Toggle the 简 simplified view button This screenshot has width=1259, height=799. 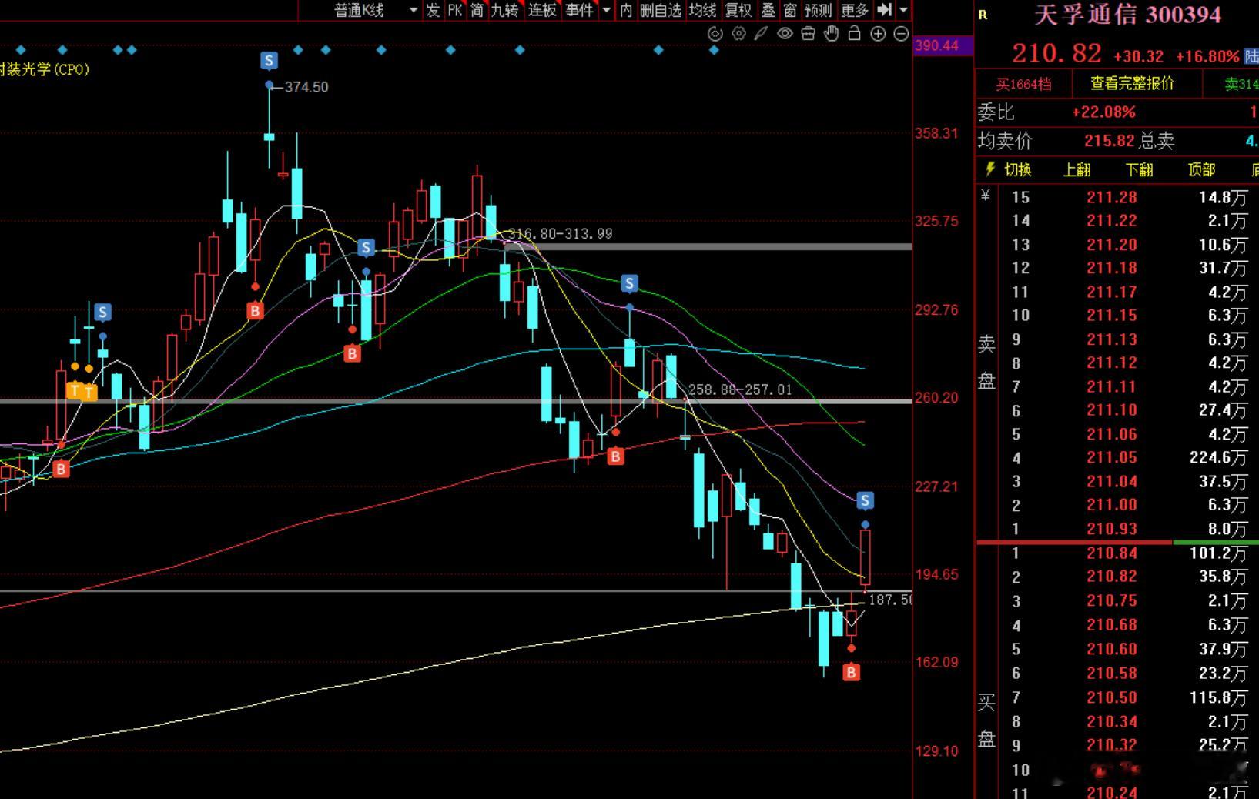point(477,10)
